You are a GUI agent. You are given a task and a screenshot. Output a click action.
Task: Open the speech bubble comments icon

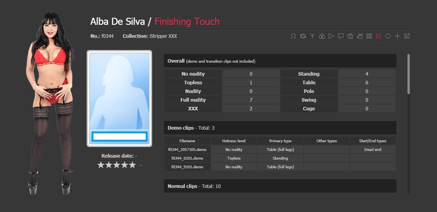click(340, 36)
